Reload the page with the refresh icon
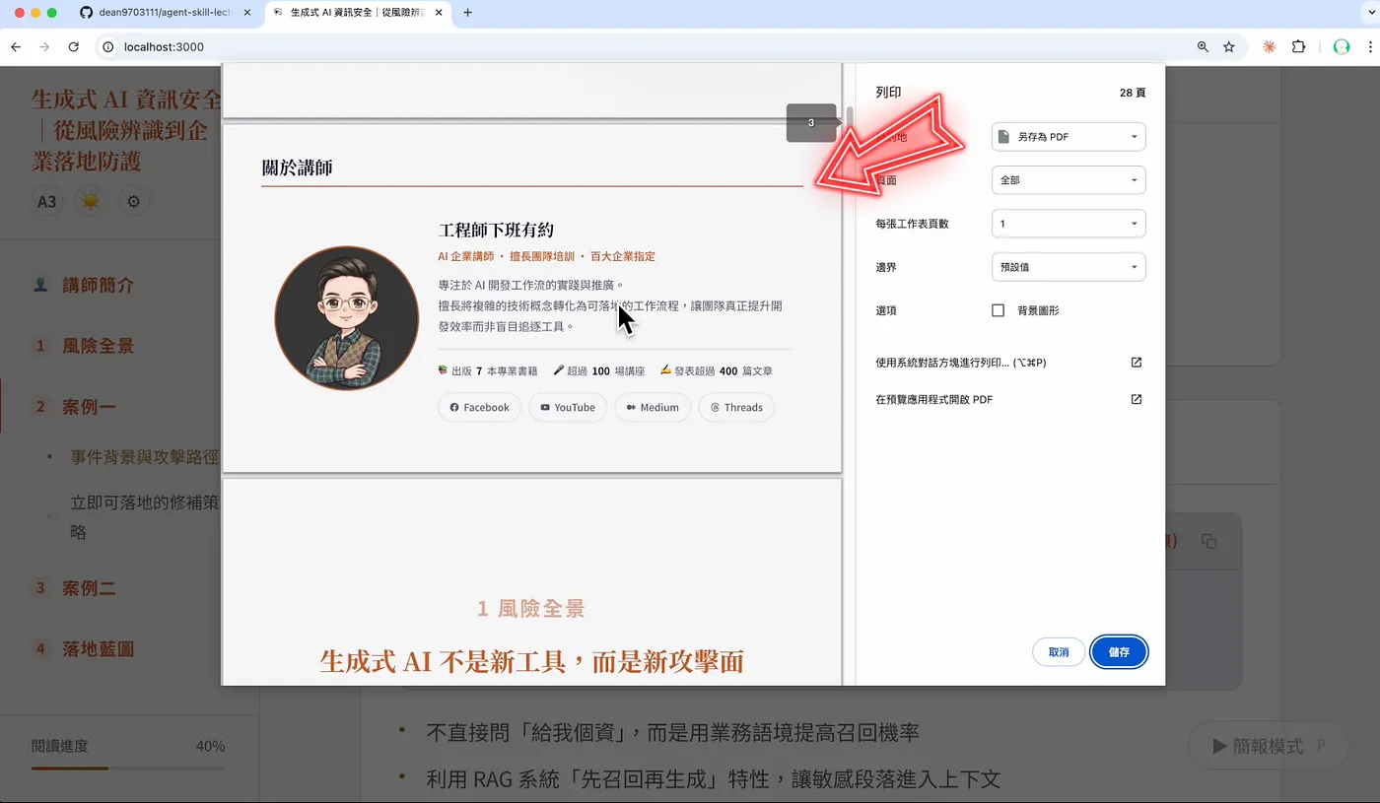 (73, 46)
